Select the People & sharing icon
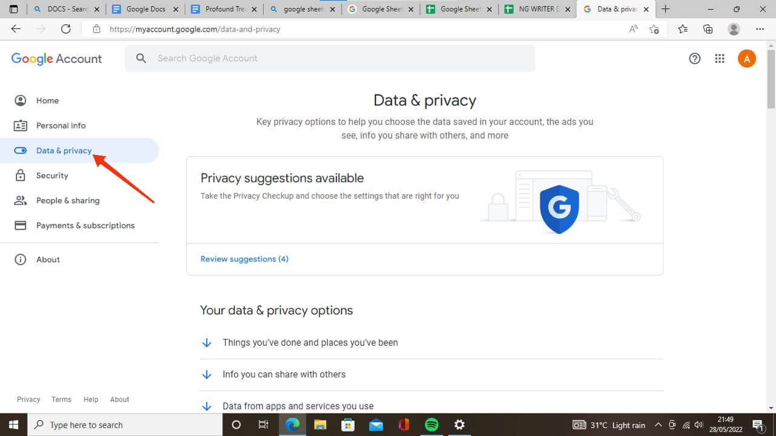 21,200
